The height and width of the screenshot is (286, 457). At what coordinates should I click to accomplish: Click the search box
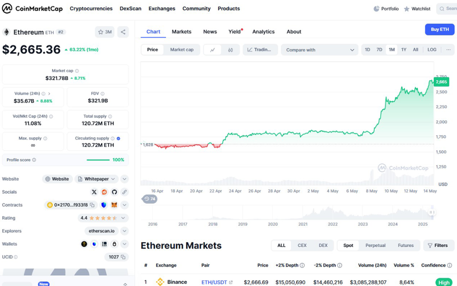click(x=447, y=9)
